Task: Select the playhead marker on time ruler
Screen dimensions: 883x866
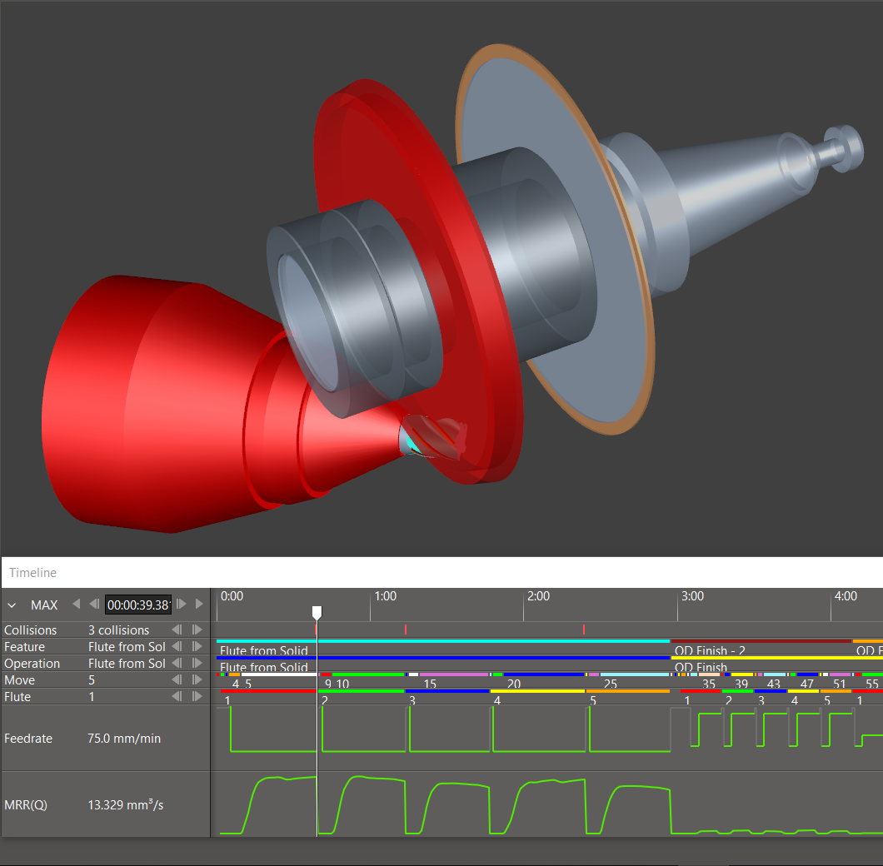Action: pos(317,612)
